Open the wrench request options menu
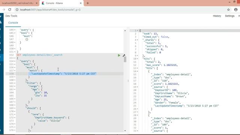Screen dimensions: 240x135 (124, 55)
